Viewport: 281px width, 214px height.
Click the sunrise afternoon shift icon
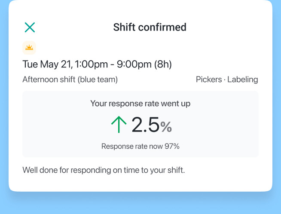pyautogui.click(x=29, y=48)
